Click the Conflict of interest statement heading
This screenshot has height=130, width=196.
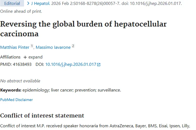click(x=42, y=115)
